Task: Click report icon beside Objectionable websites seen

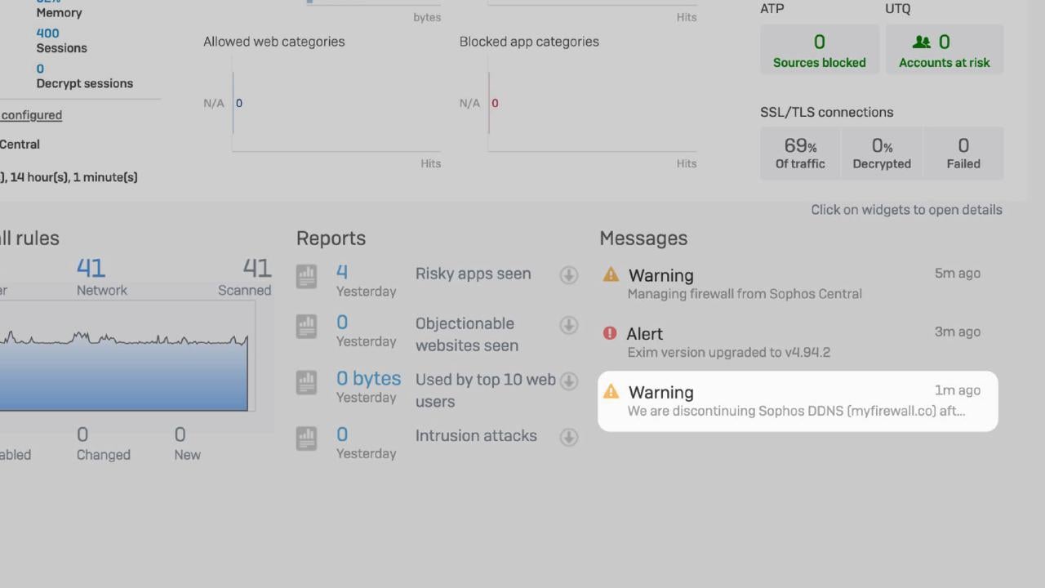Action: 306,327
